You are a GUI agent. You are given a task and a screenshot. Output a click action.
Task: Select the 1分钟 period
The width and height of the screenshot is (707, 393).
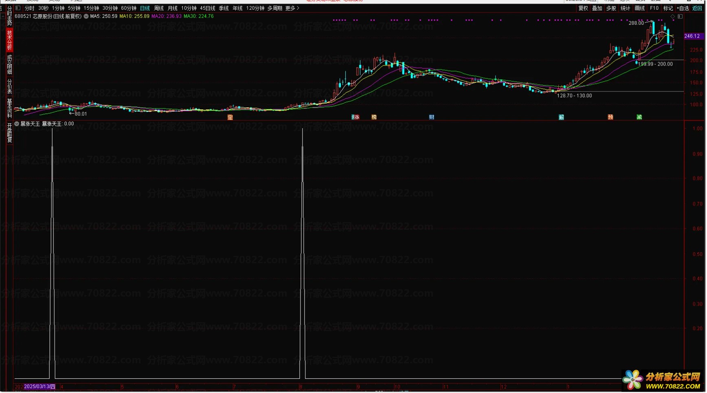pos(58,8)
